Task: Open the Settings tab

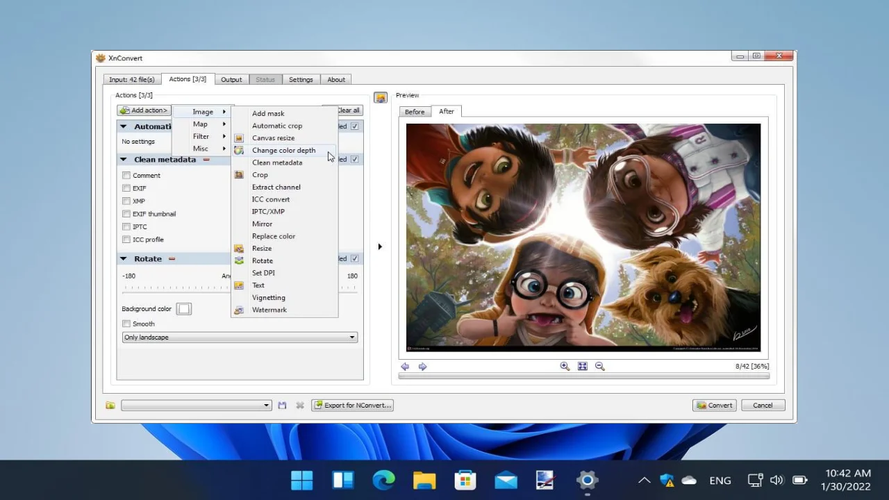Action: coord(301,79)
